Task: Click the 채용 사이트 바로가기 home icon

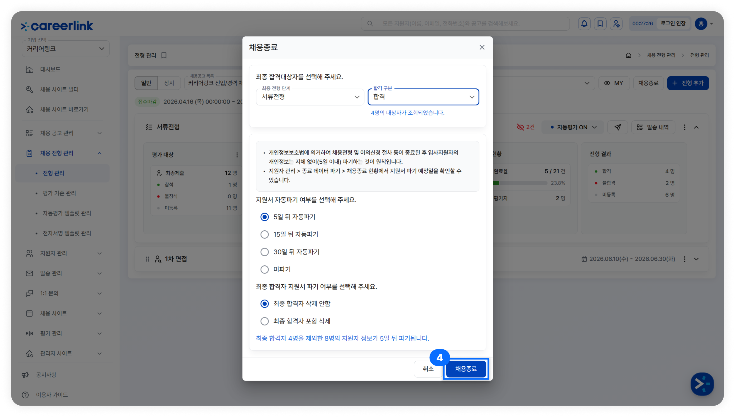Action: [29, 109]
